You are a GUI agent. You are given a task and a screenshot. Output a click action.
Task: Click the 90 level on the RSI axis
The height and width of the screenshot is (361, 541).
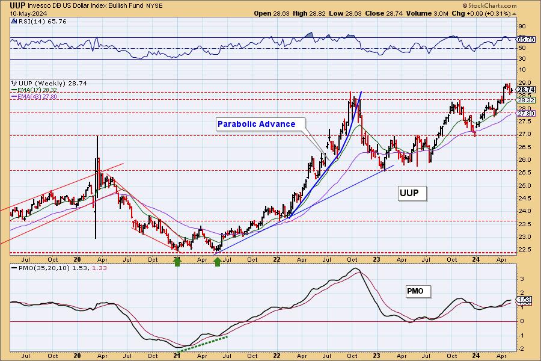pyautogui.click(x=522, y=26)
